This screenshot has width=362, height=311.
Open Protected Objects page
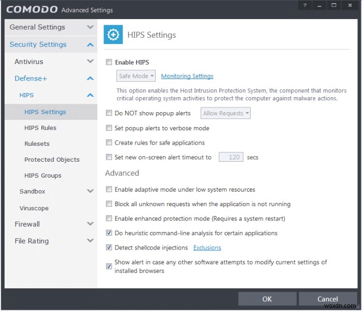[52, 160]
